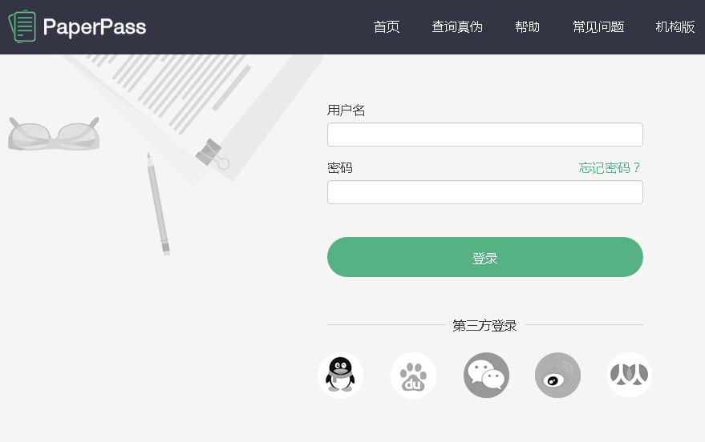This screenshot has height=442, width=705.
Task: Focus the 用户名 input field
Action: tap(485, 135)
